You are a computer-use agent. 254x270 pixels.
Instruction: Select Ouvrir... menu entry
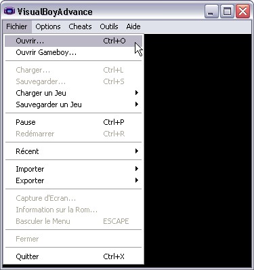click(x=74, y=41)
